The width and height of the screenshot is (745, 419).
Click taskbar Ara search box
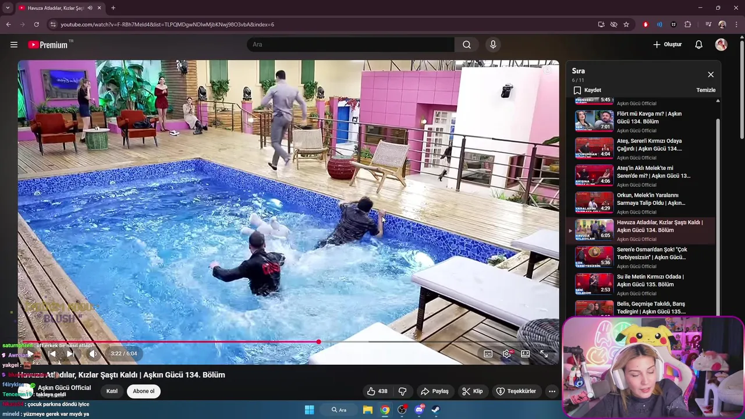[x=339, y=410]
